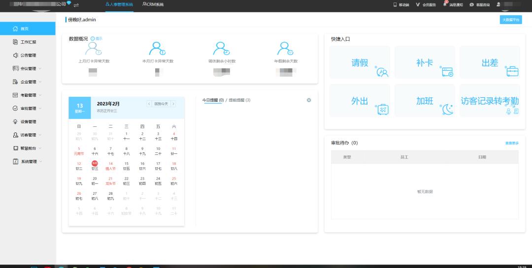Click the 移动端 mobile icon in header

395,4
